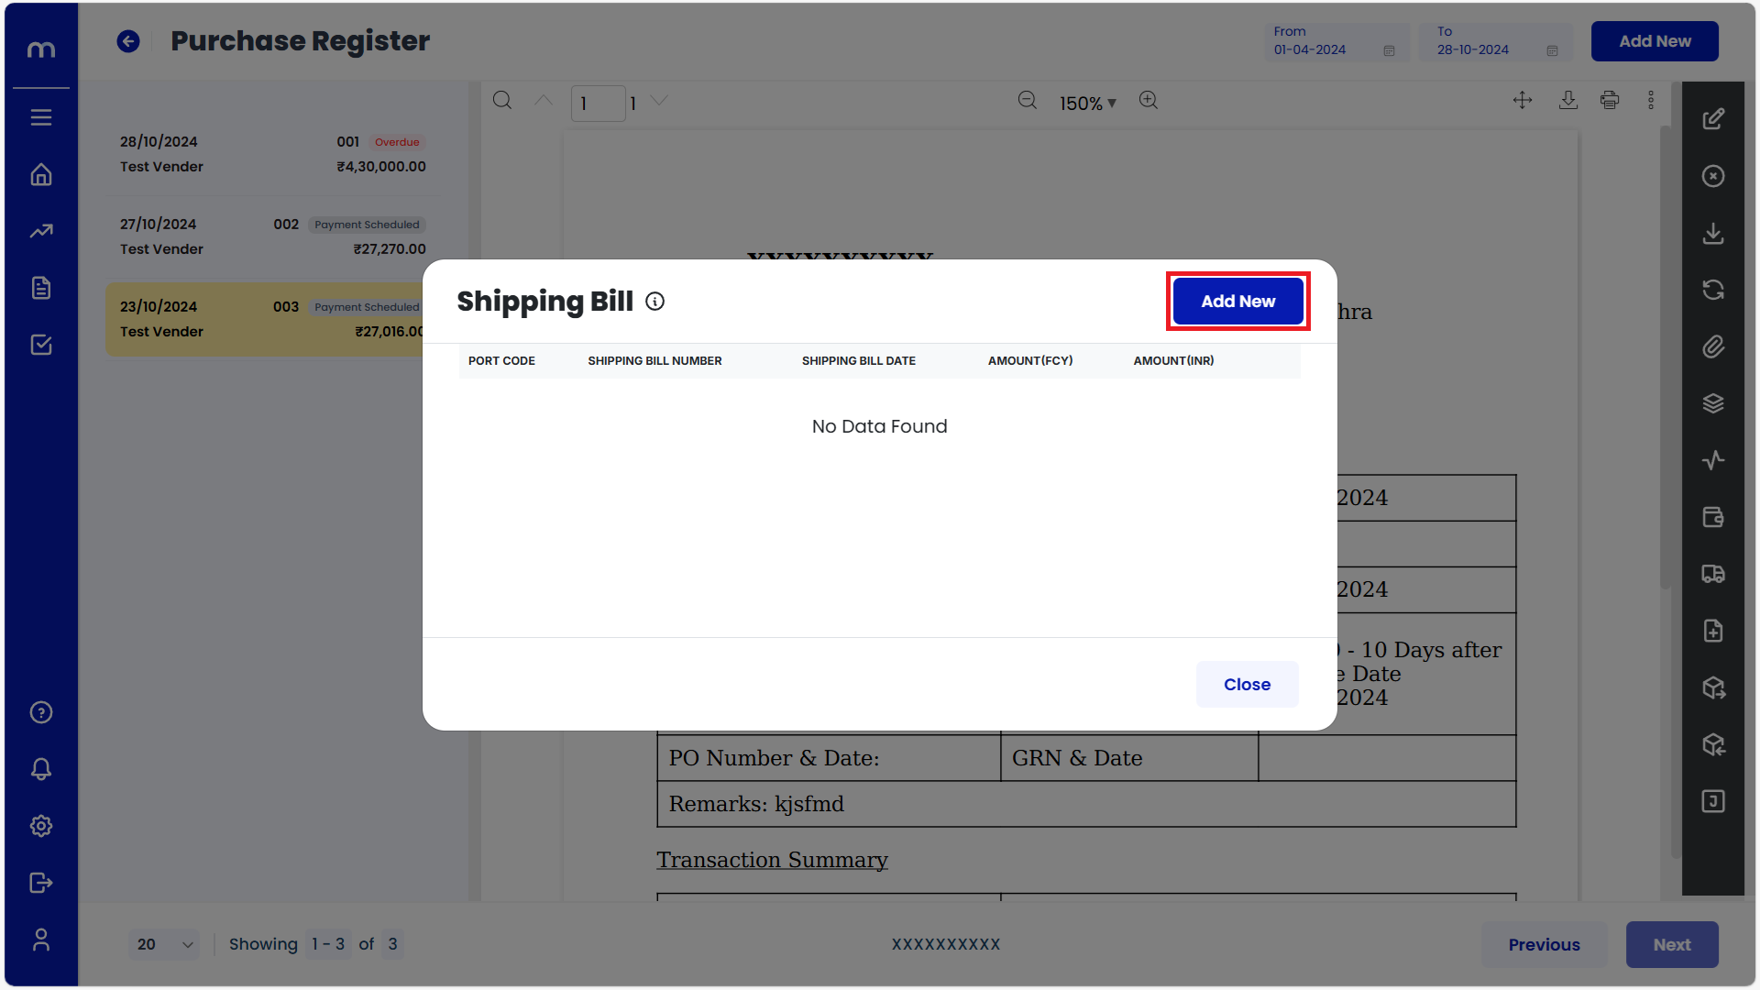Click the attachment paperclip icon
This screenshot has width=1760, height=990.
click(1713, 346)
